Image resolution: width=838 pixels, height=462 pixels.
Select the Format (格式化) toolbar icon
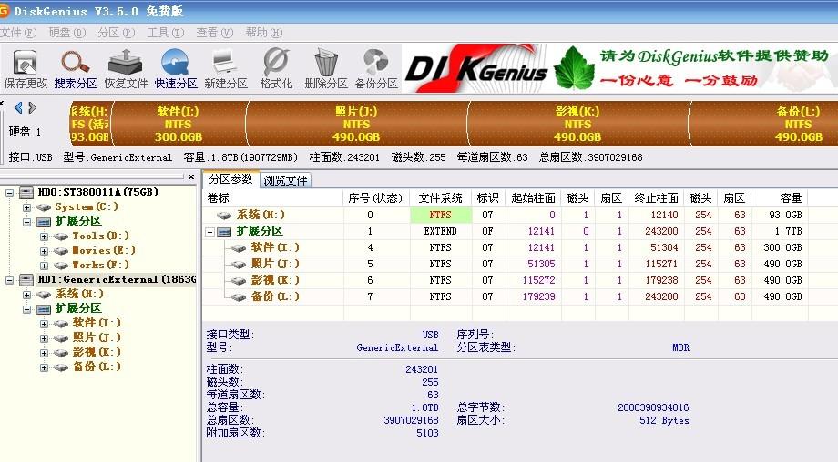[x=276, y=68]
